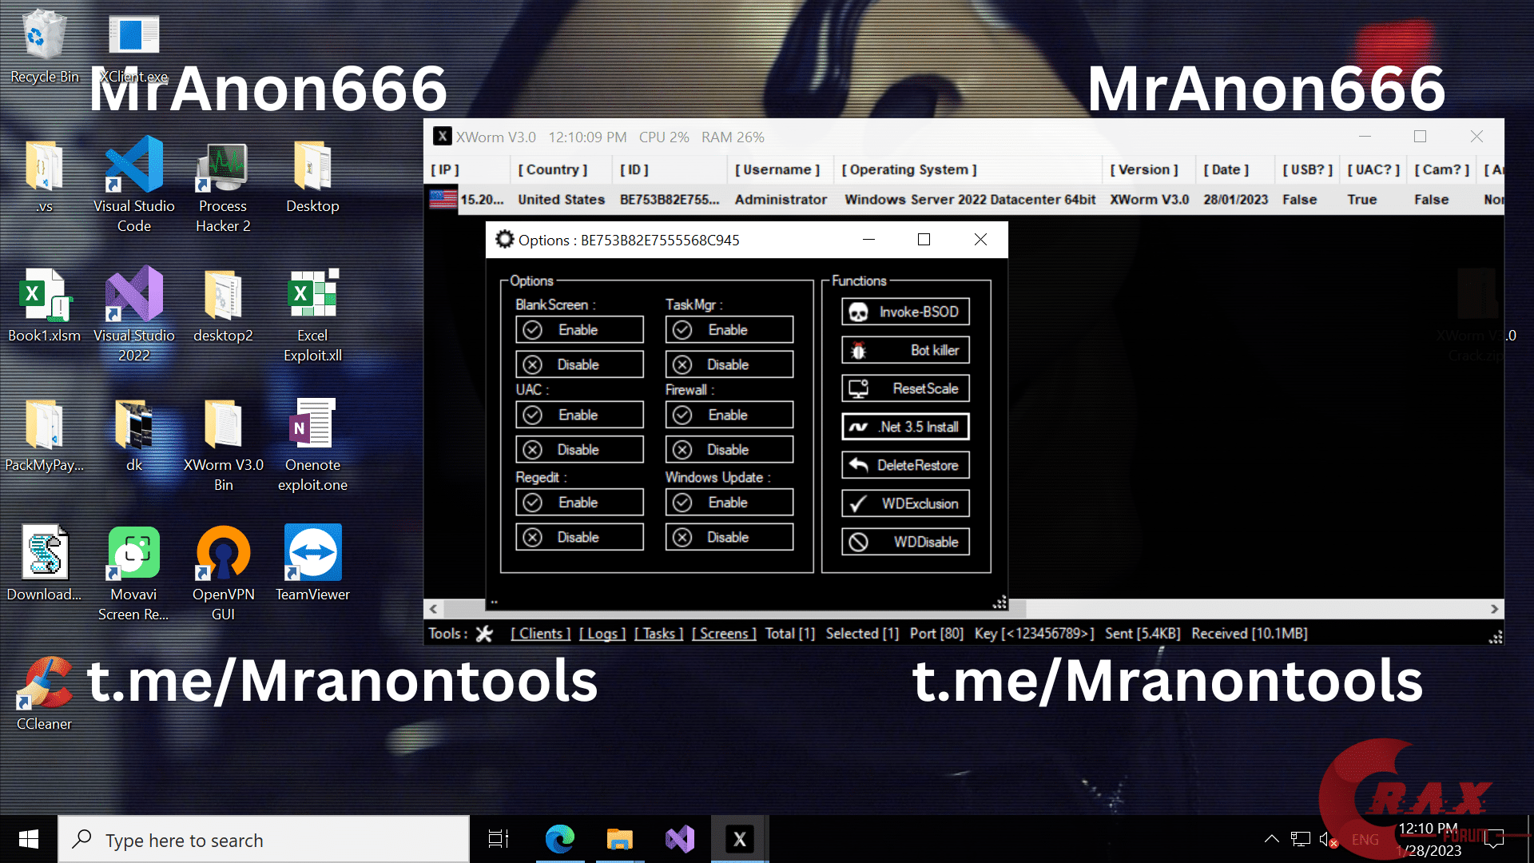1534x863 pixels.
Task: Open the Screens tab in status bar
Action: [724, 634]
